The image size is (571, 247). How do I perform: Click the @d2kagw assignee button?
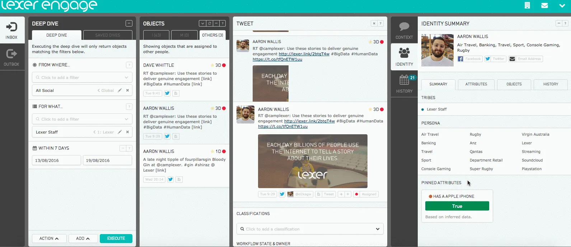click(x=300, y=194)
